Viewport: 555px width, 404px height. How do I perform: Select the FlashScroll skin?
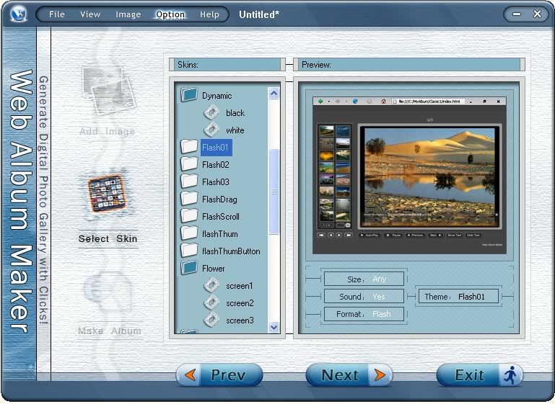click(x=221, y=217)
